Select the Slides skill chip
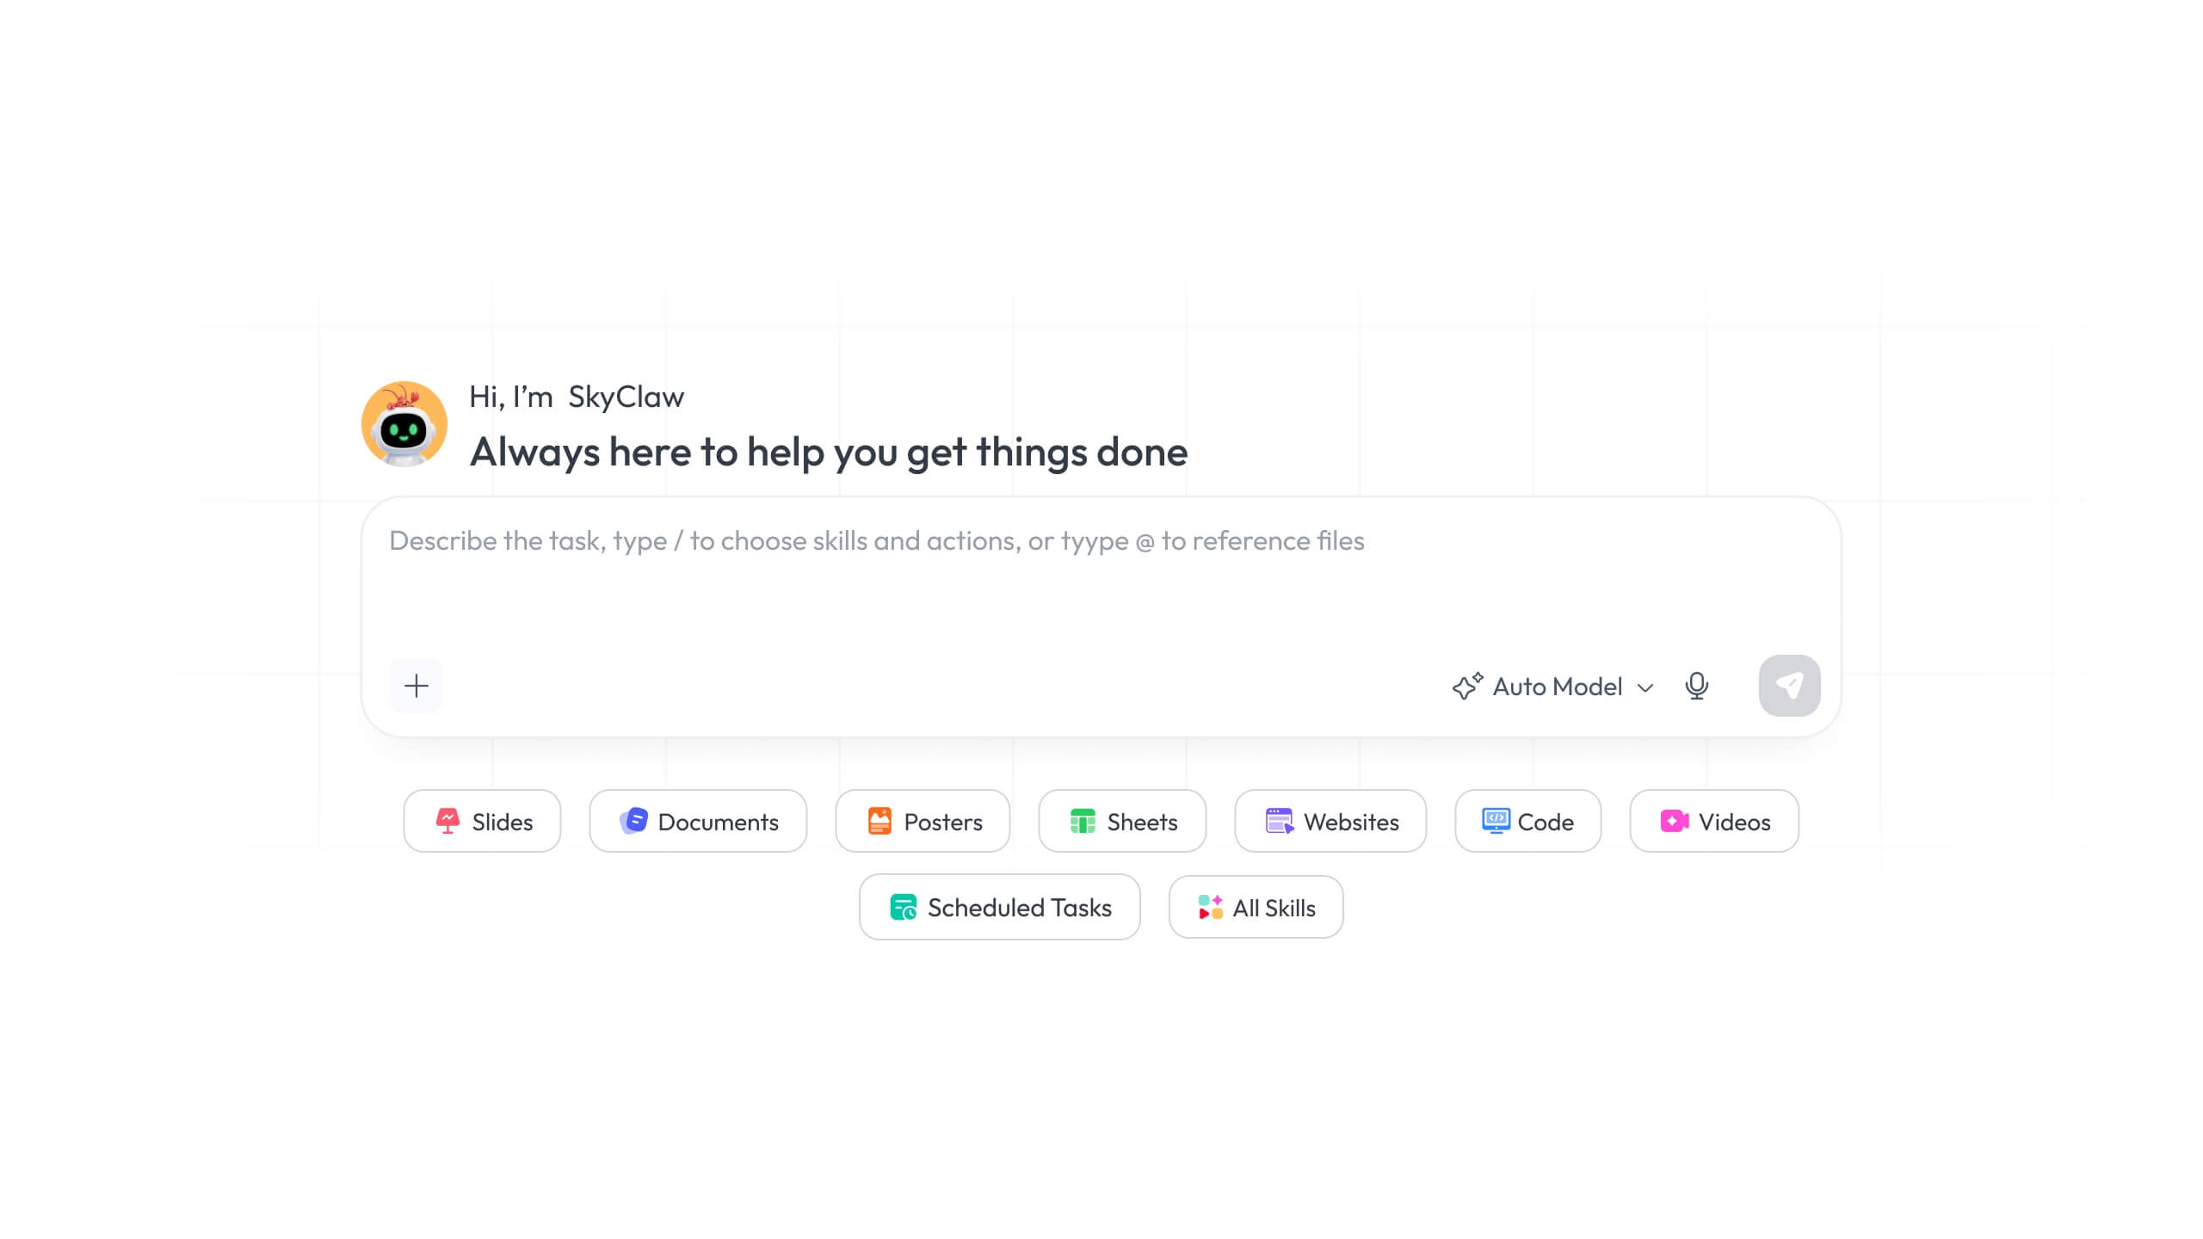 pos(482,822)
